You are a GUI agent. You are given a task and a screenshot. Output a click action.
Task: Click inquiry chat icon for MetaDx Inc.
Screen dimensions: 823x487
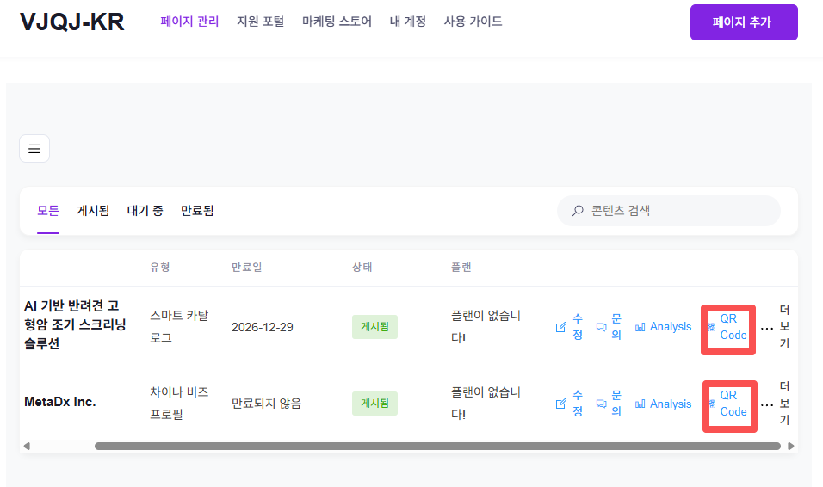point(602,404)
